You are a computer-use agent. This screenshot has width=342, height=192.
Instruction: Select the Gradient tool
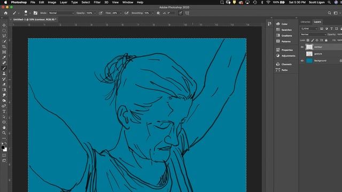coord(4,90)
